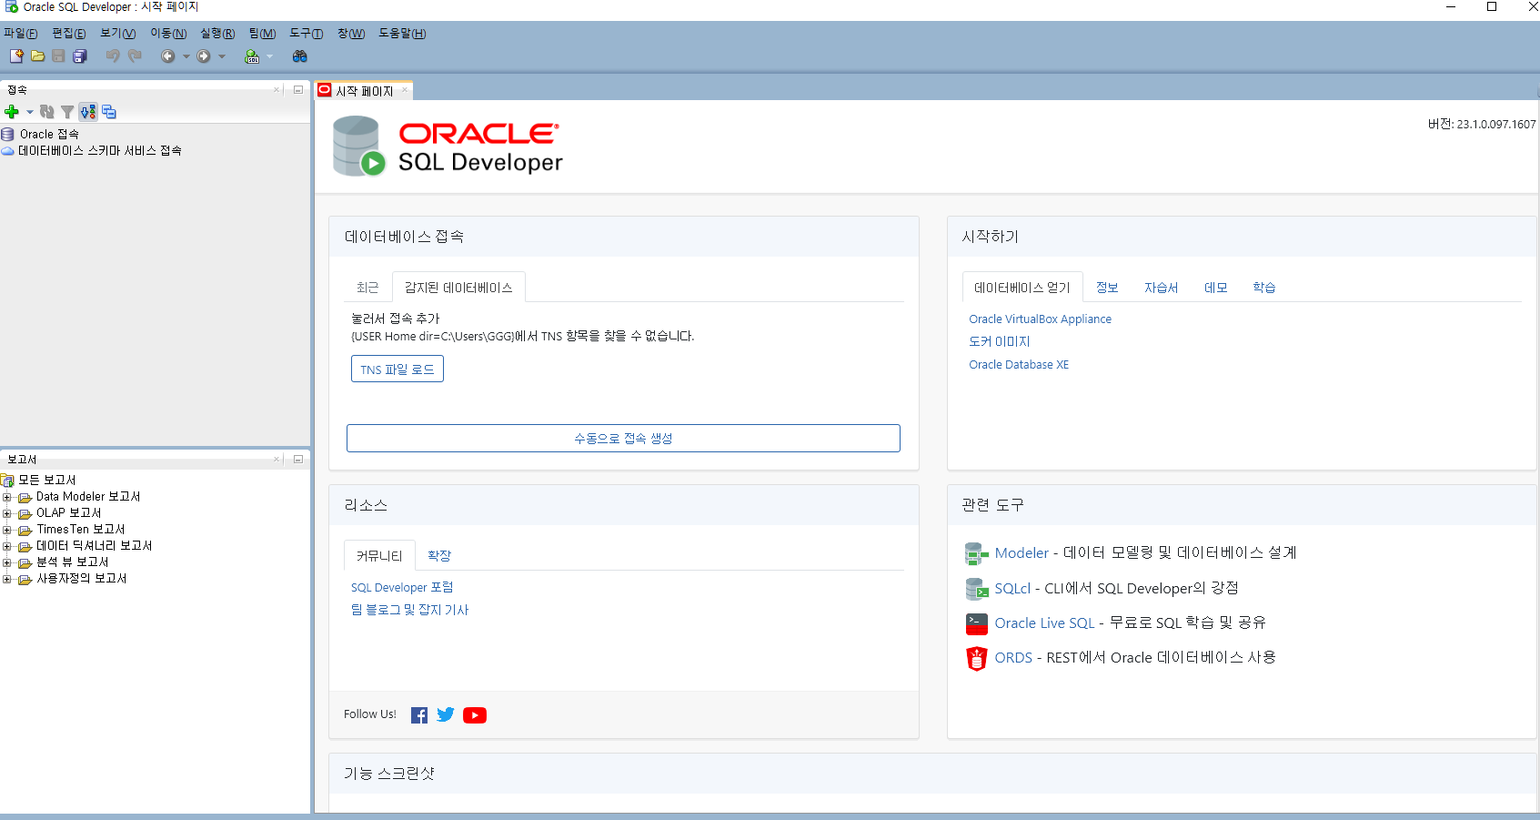Close the 접속 panel with its X
Image resolution: width=1540 pixels, height=820 pixels.
click(x=277, y=89)
